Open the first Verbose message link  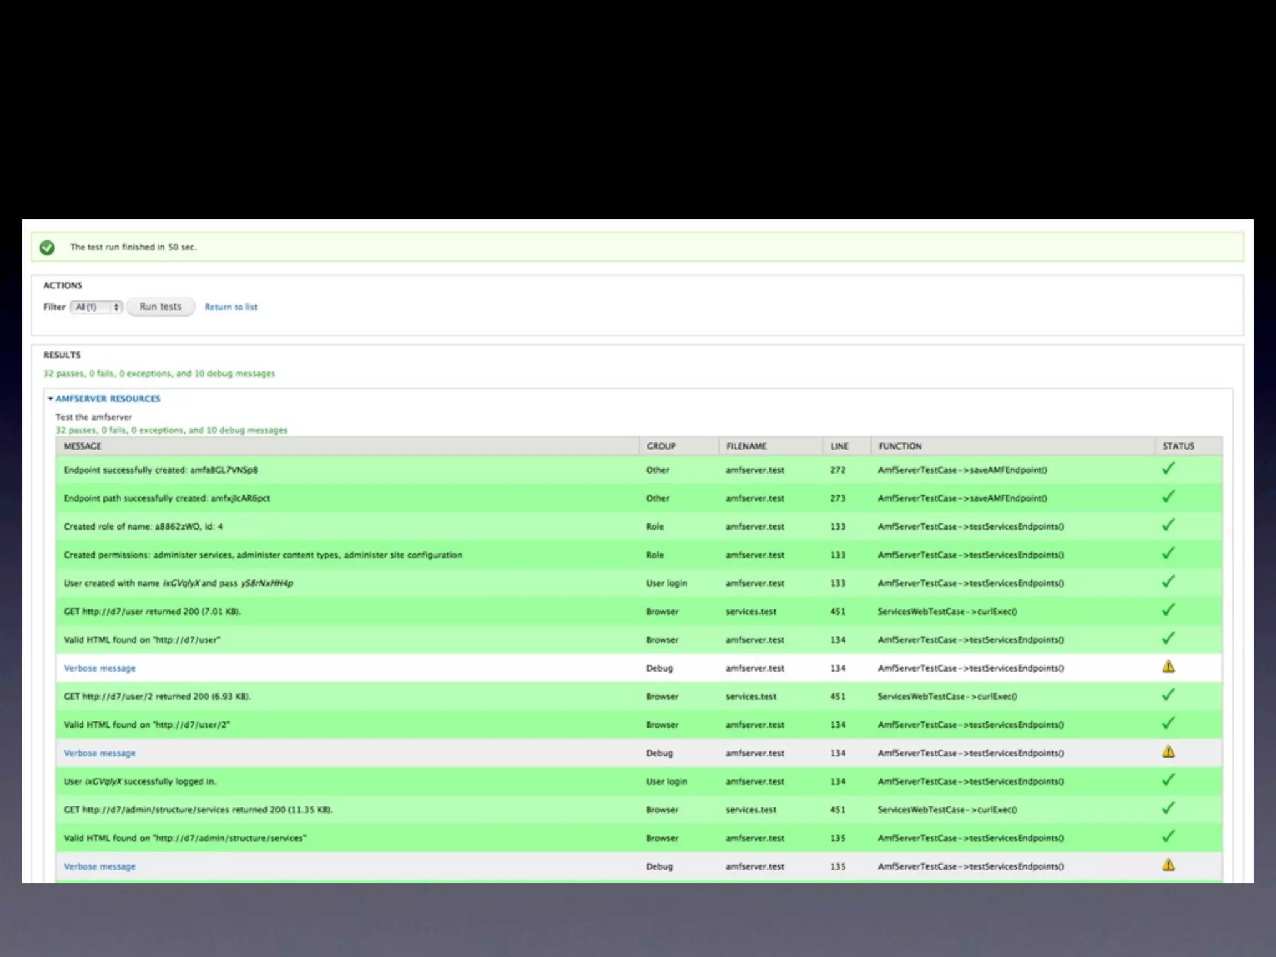100,669
